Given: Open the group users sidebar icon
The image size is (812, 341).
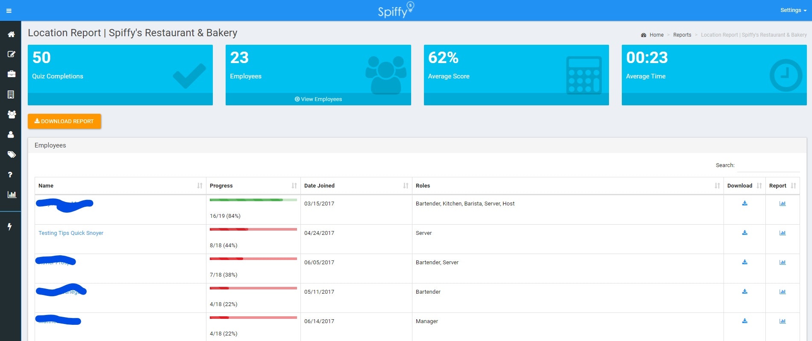Looking at the screenshot, I should click(12, 114).
